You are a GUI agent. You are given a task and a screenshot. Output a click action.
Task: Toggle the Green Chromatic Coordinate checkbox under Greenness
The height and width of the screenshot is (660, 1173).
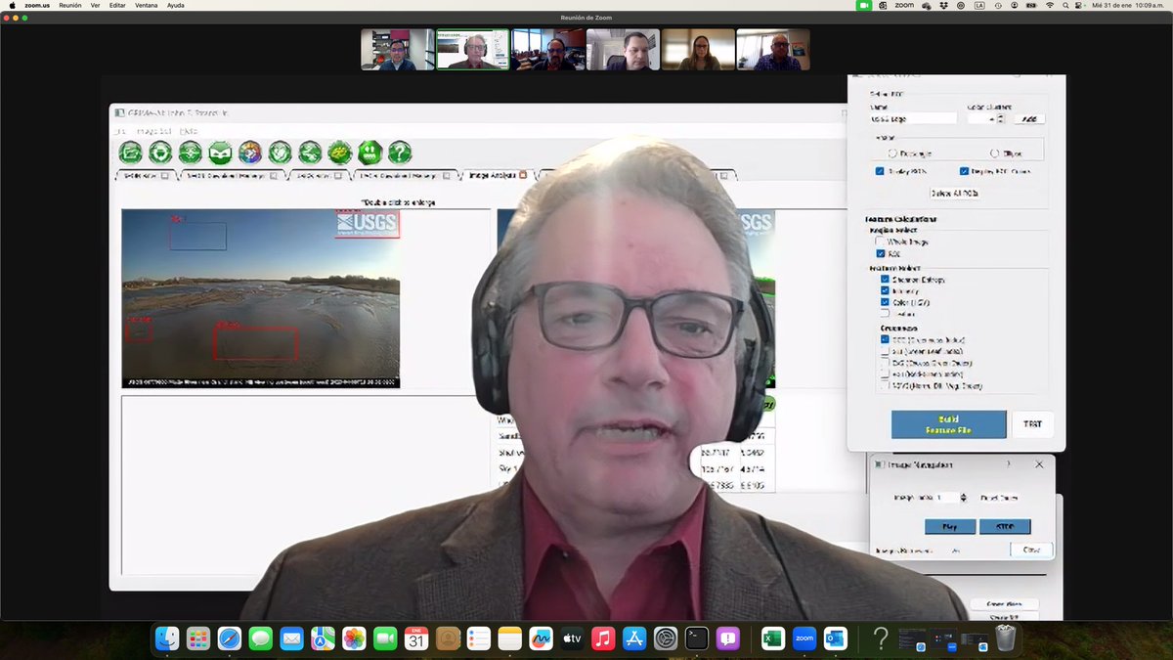point(886,339)
